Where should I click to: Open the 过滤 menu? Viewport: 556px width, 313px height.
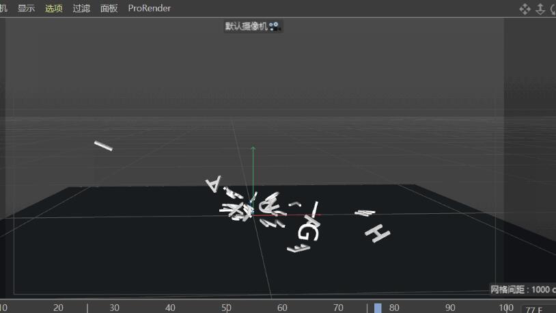pos(81,8)
